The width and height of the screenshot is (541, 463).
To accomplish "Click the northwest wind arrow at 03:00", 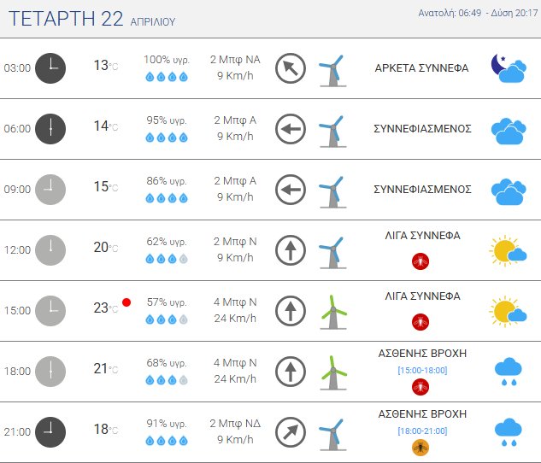I will click(291, 67).
